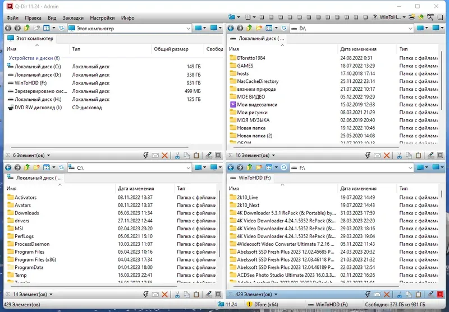Sort by Общий размер column header

click(171, 49)
